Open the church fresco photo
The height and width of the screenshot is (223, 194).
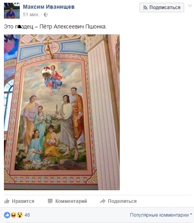click(x=62, y=112)
